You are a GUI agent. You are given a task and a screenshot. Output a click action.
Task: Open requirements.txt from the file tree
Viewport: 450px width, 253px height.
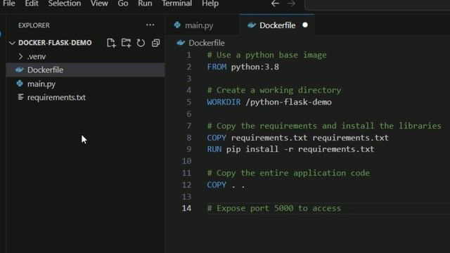click(x=86, y=97)
